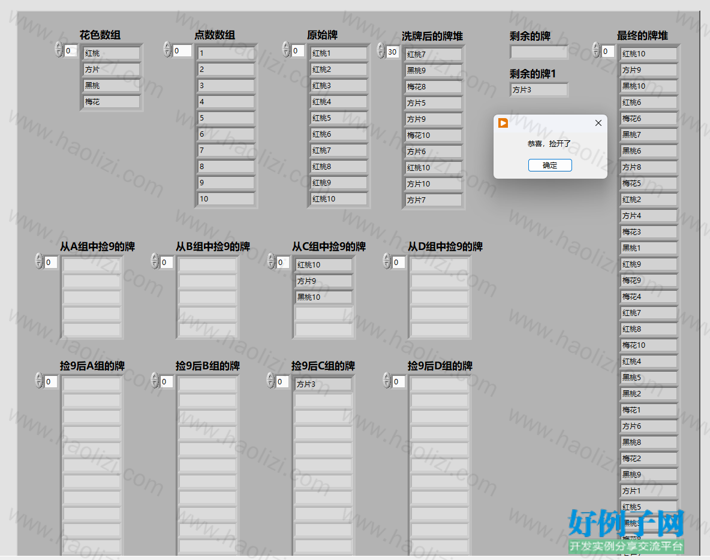Click the 最终的牌堆 index number field

607,52
